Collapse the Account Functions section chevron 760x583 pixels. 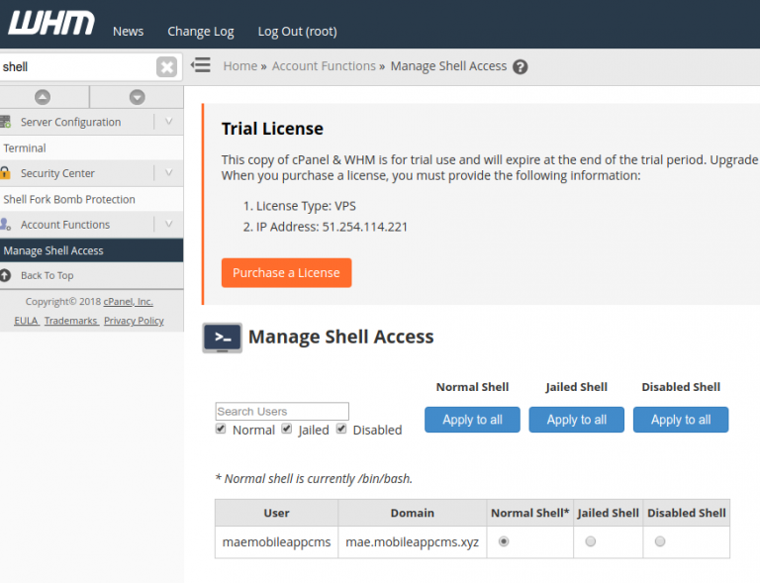pos(168,225)
